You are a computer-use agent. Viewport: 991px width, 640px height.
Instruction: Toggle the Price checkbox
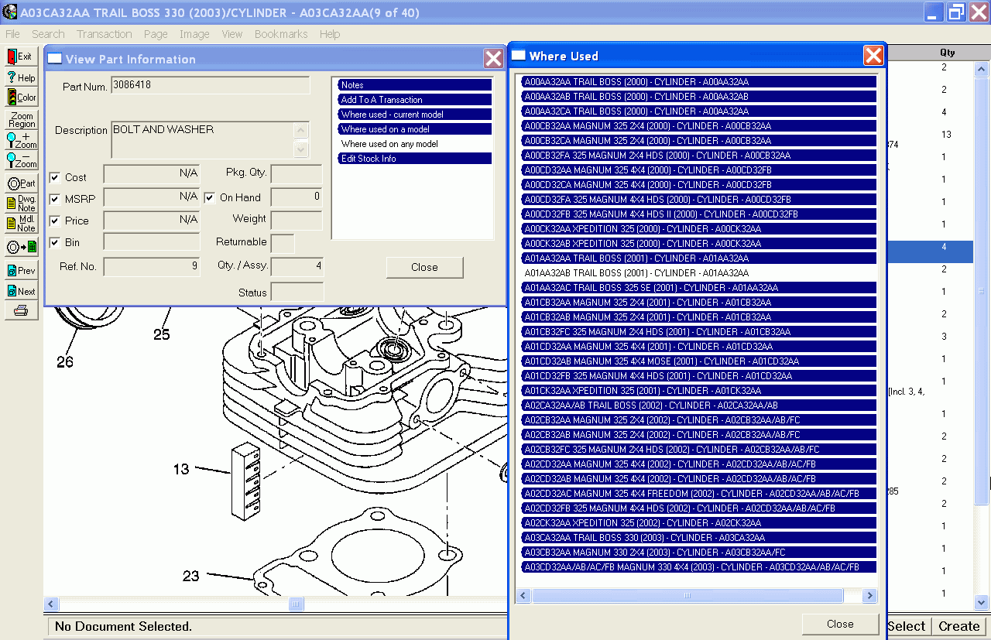click(54, 221)
